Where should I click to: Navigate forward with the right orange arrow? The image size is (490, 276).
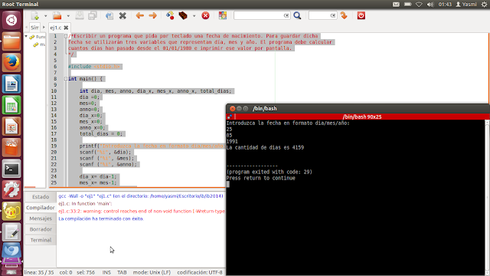[152, 15]
